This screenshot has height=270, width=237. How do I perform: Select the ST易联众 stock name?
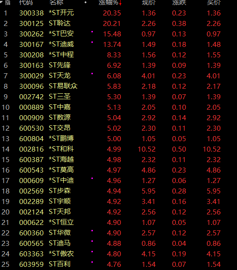(63, 86)
